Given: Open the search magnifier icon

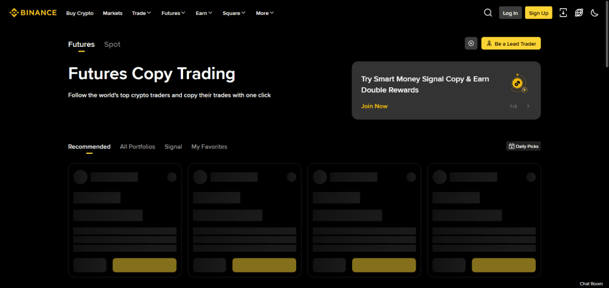Looking at the screenshot, I should [488, 13].
